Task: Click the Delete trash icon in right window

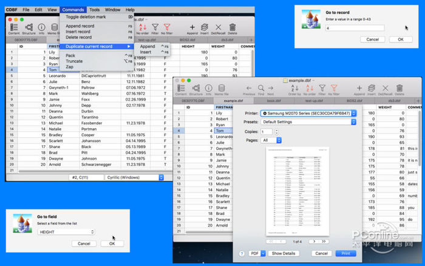Action: point(399,88)
